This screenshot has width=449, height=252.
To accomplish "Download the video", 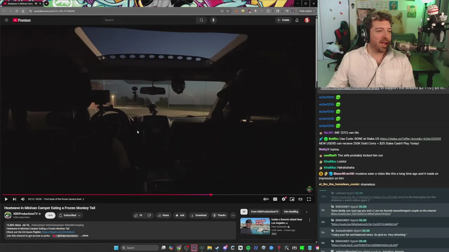I will (199, 215).
